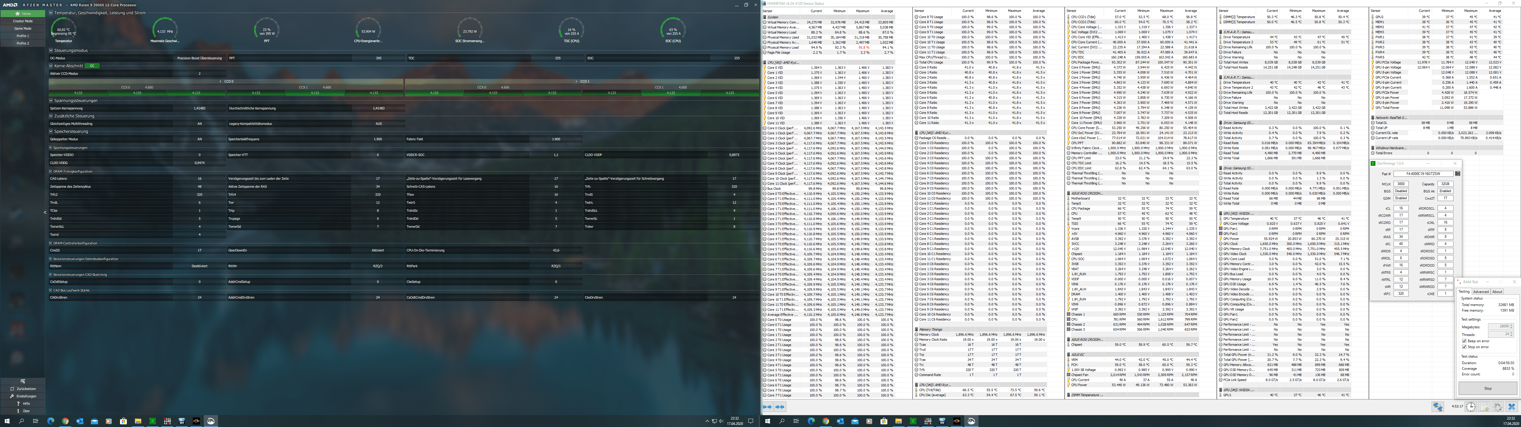Expand the CCD 0 chevron
This screenshot has width=1521, height=427.
(x=220, y=81)
